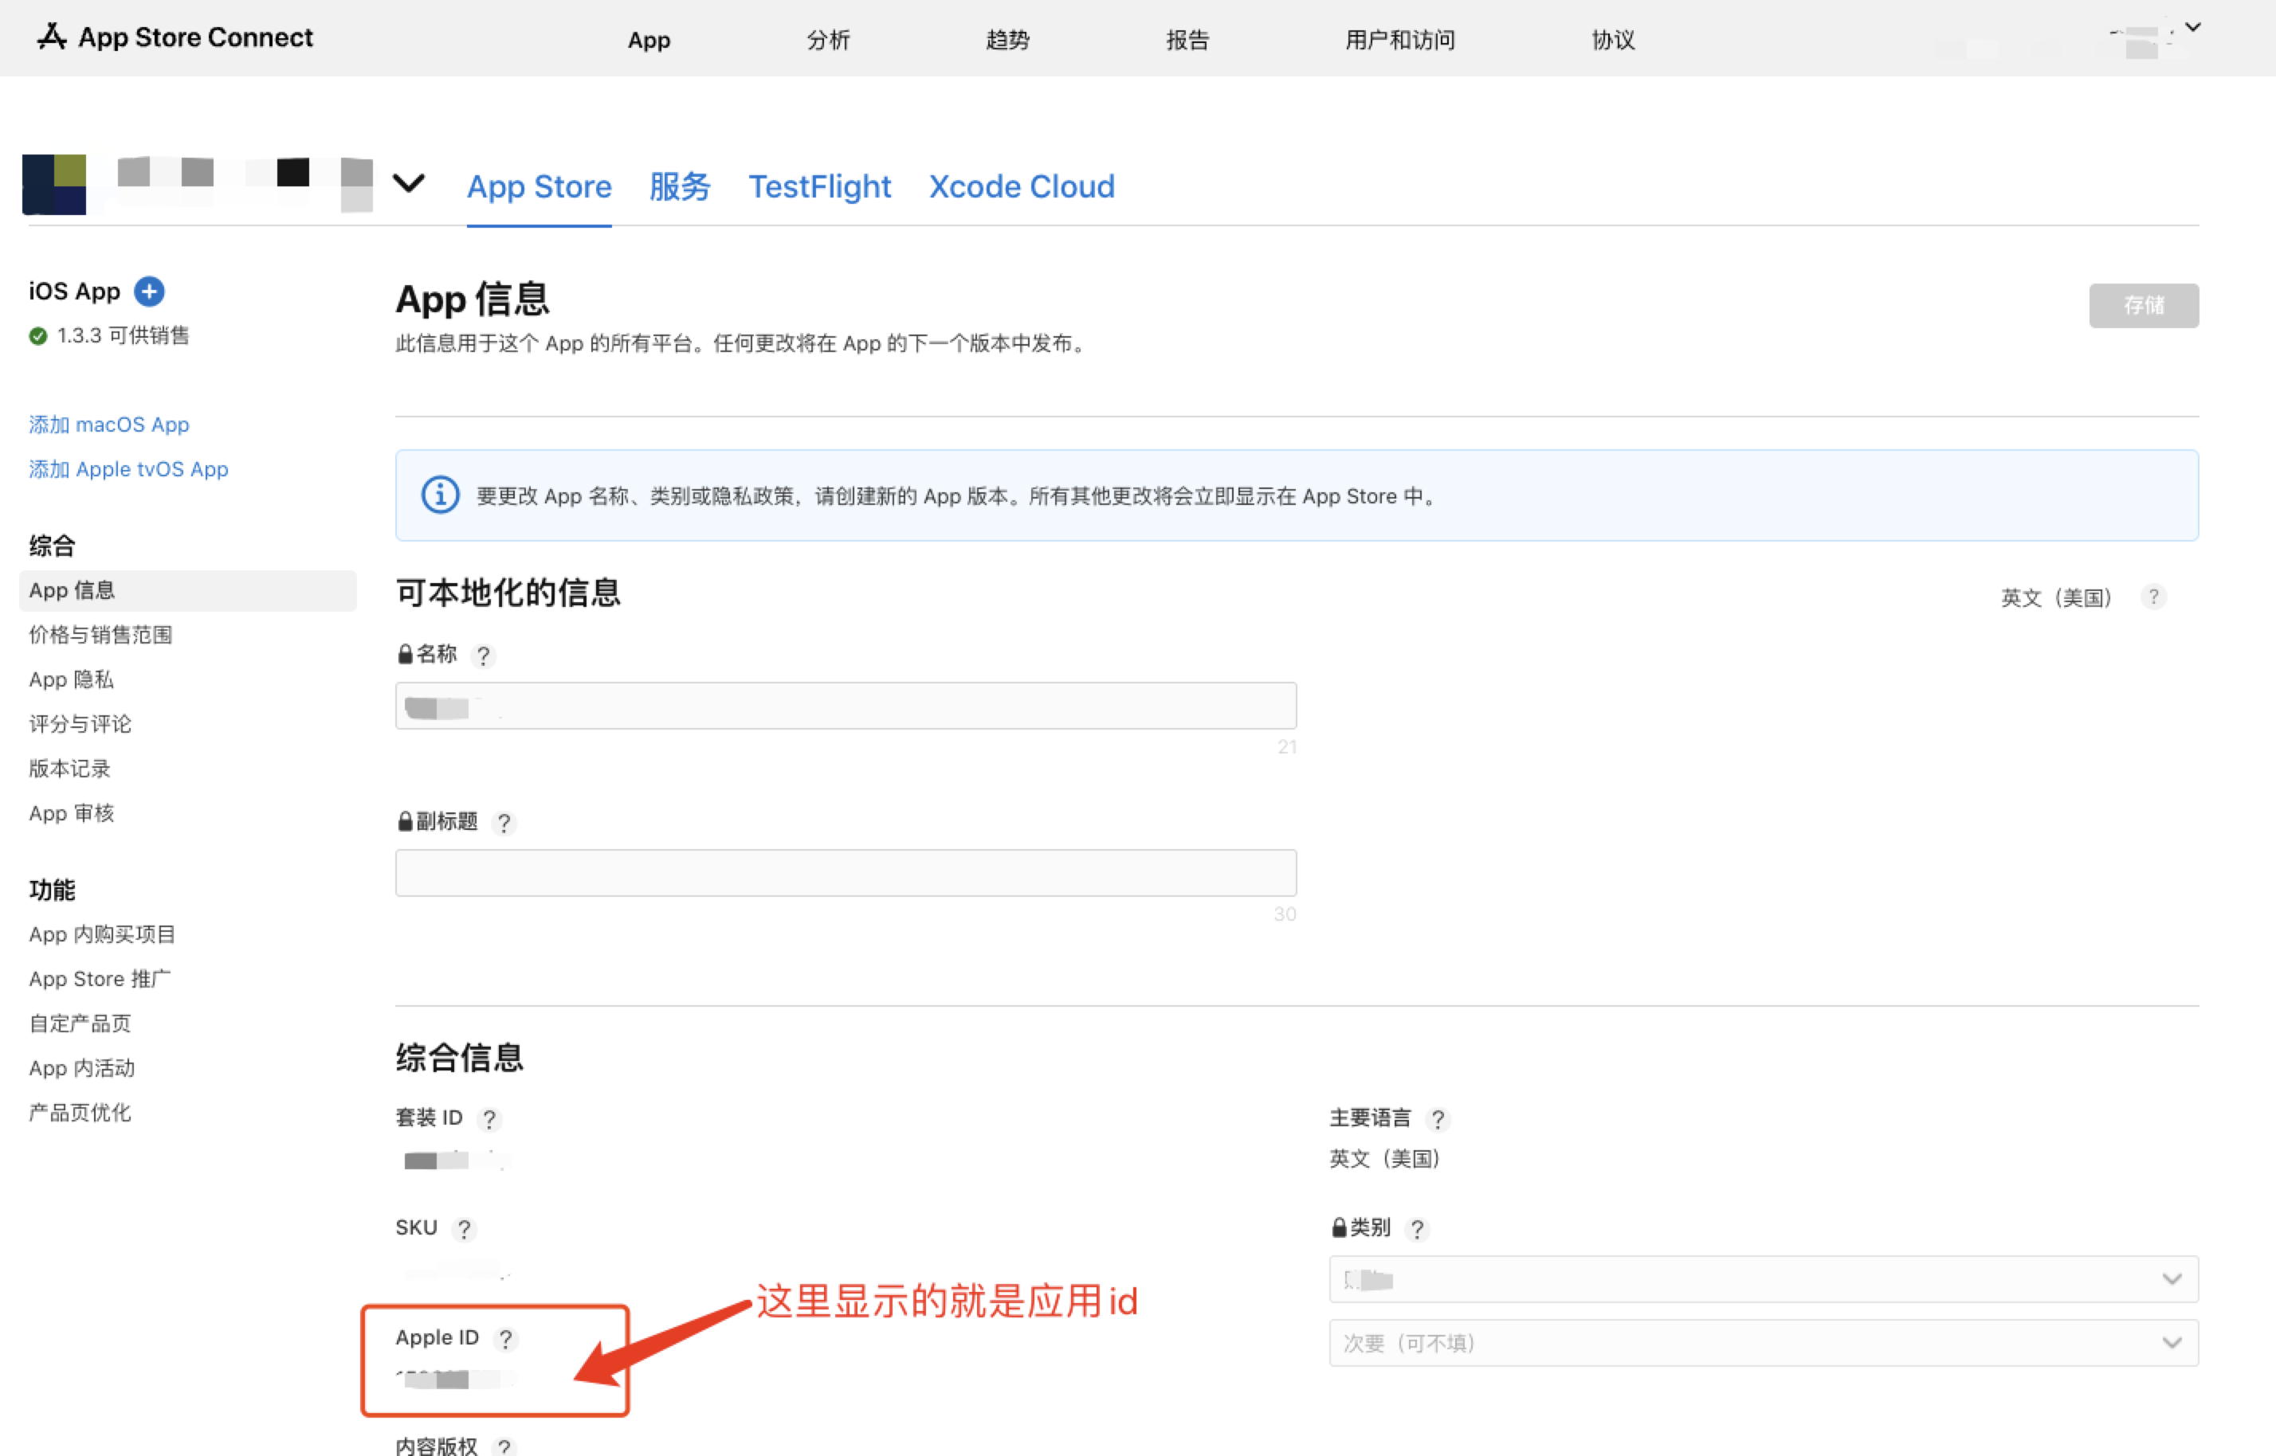
Task: Expand the app switcher chevron
Action: pos(408,182)
